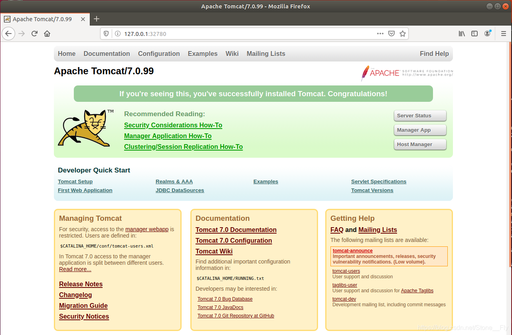
Task: Open Clustering/Session Replication How-To link
Action: [183, 147]
